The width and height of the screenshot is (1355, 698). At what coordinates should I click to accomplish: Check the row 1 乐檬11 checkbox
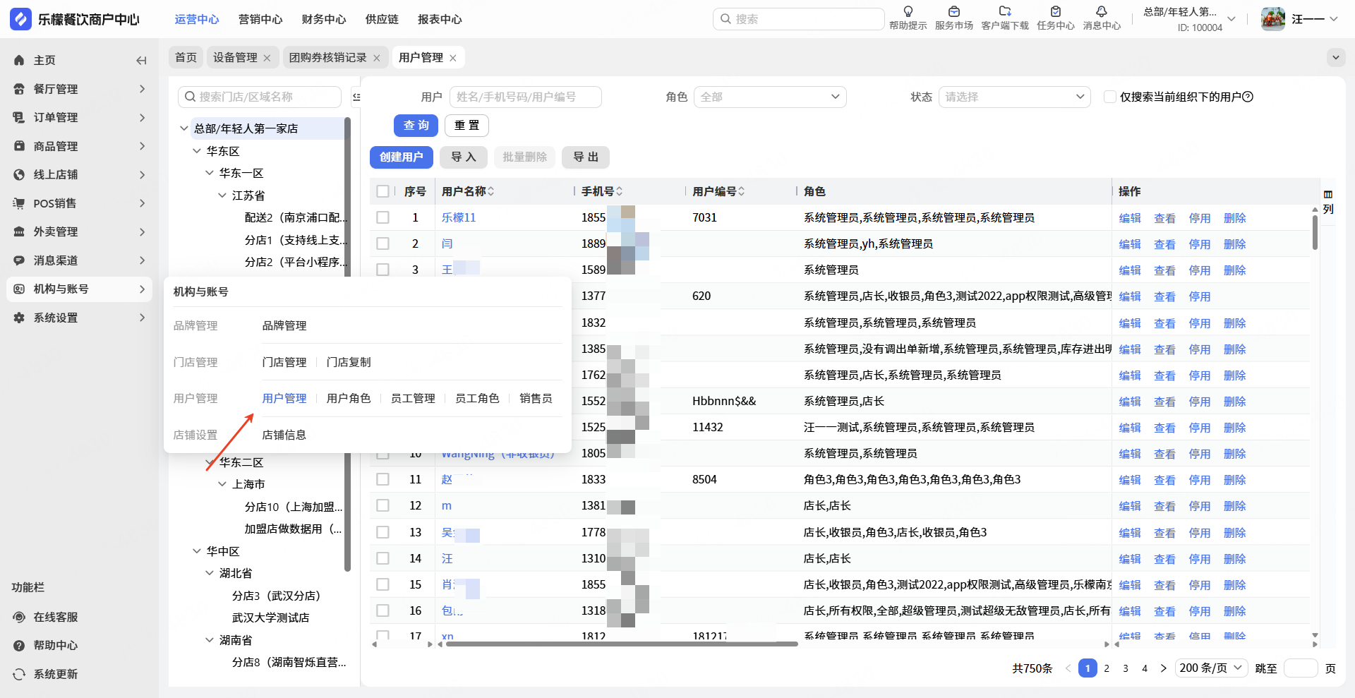coord(383,217)
